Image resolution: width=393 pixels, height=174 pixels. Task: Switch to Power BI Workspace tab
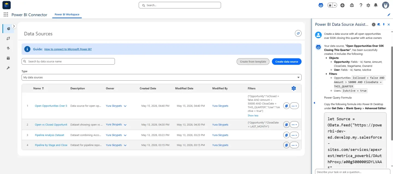(67, 15)
